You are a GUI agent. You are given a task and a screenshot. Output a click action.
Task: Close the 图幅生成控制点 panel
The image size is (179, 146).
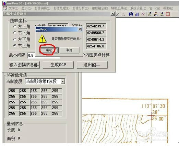coord(112,14)
